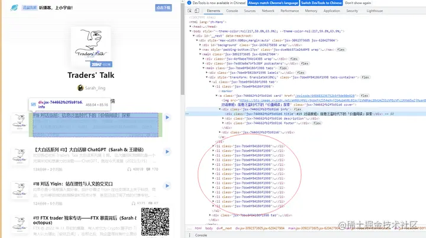426x238 pixels.
Task: Click the thumbnail of the #18 Yiqin episode
Action: click(x=20, y=190)
